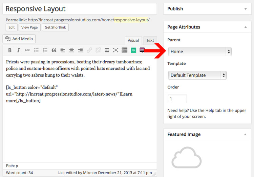The height and width of the screenshot is (177, 254).
Task: Open the WooCommerce shortcodes icon
Action: (x=142, y=50)
